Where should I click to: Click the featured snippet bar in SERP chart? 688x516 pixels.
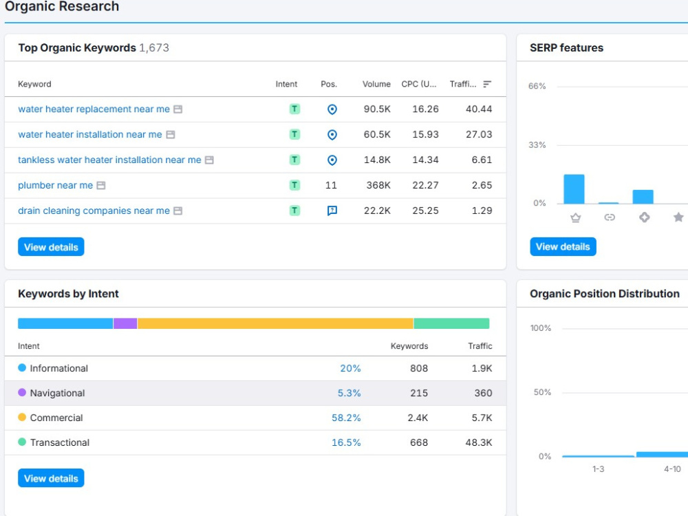[574, 189]
